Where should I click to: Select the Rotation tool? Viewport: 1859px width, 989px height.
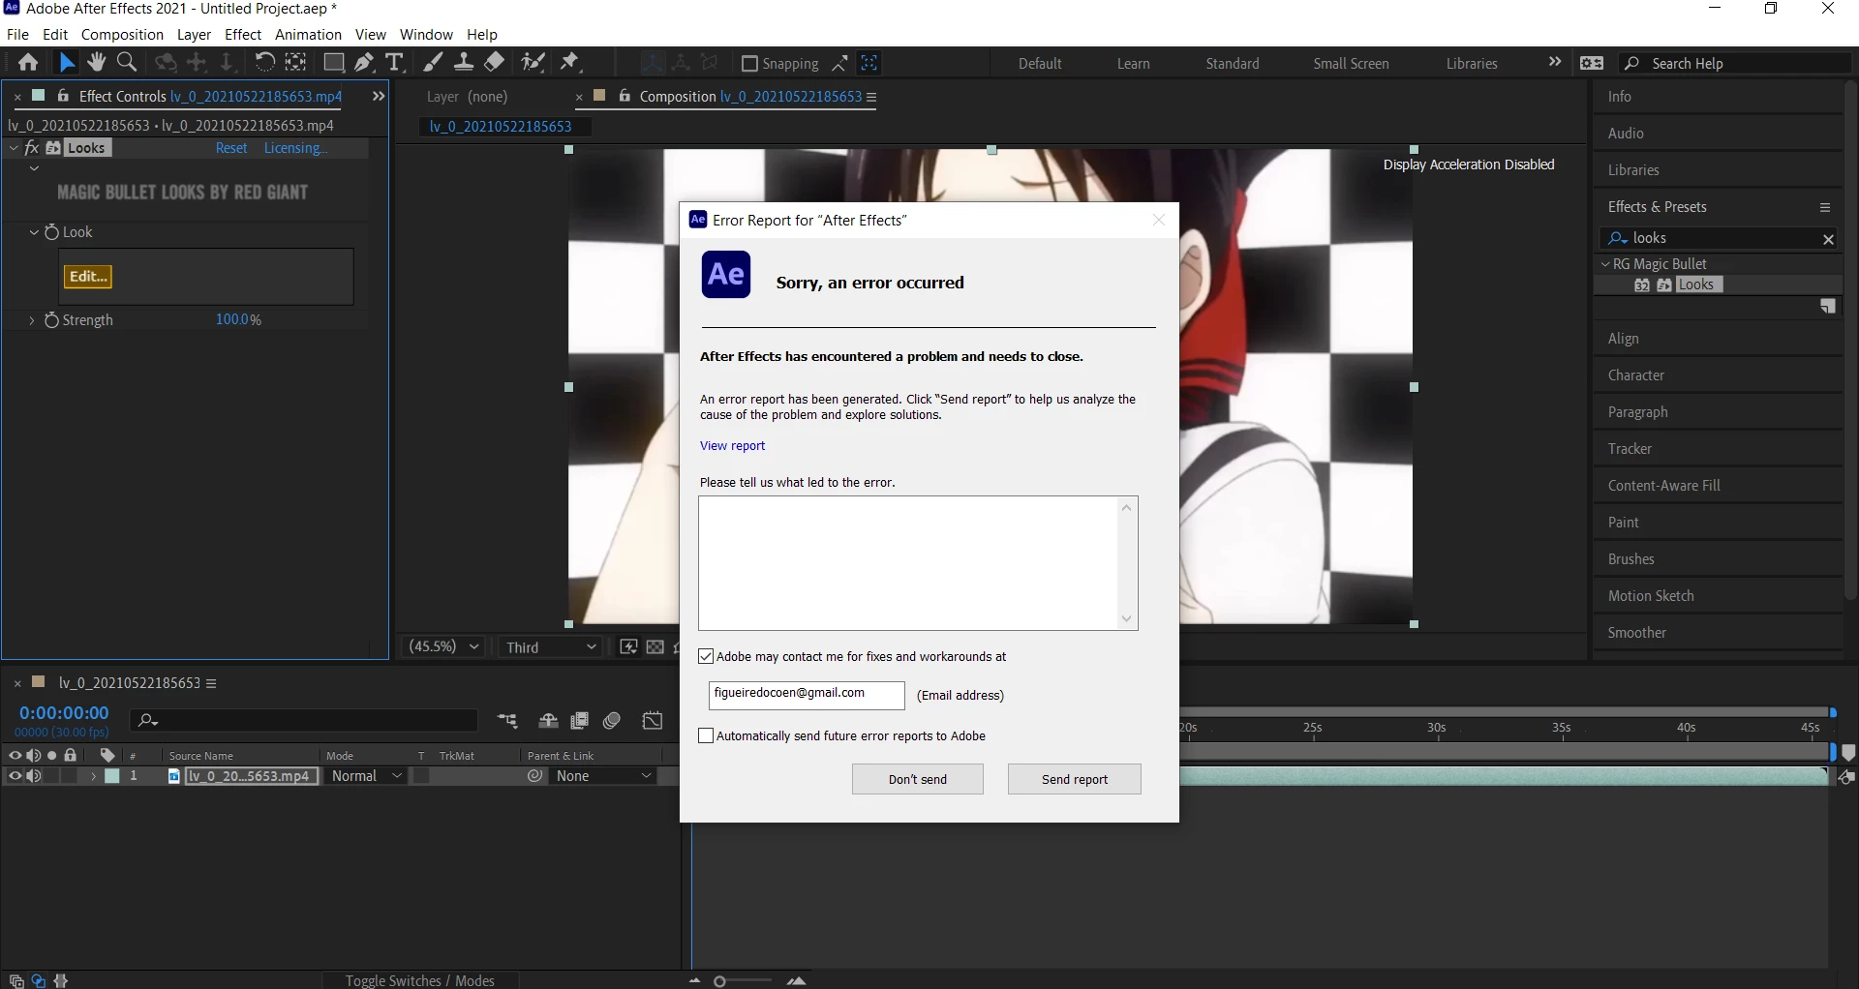[263, 63]
